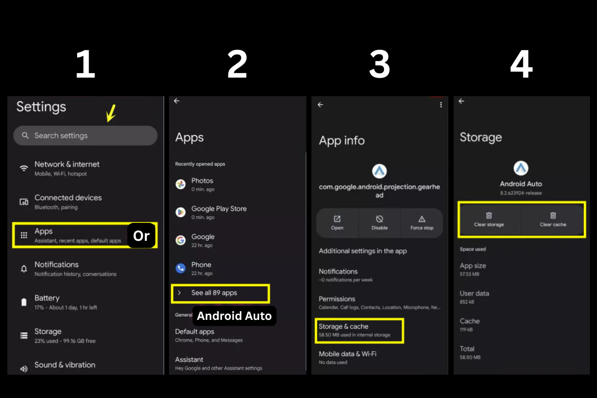Open Sound & vibration speaker icon
The width and height of the screenshot is (597, 398).
click(24, 369)
